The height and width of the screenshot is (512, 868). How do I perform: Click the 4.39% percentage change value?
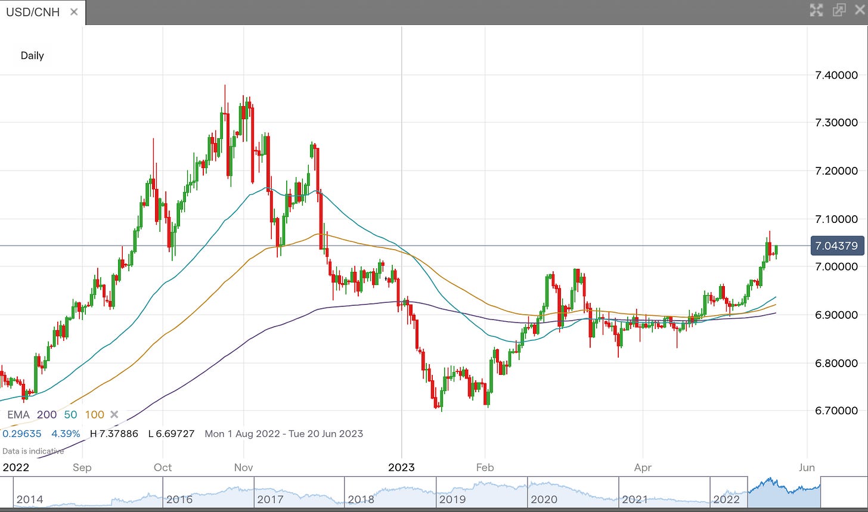point(66,433)
